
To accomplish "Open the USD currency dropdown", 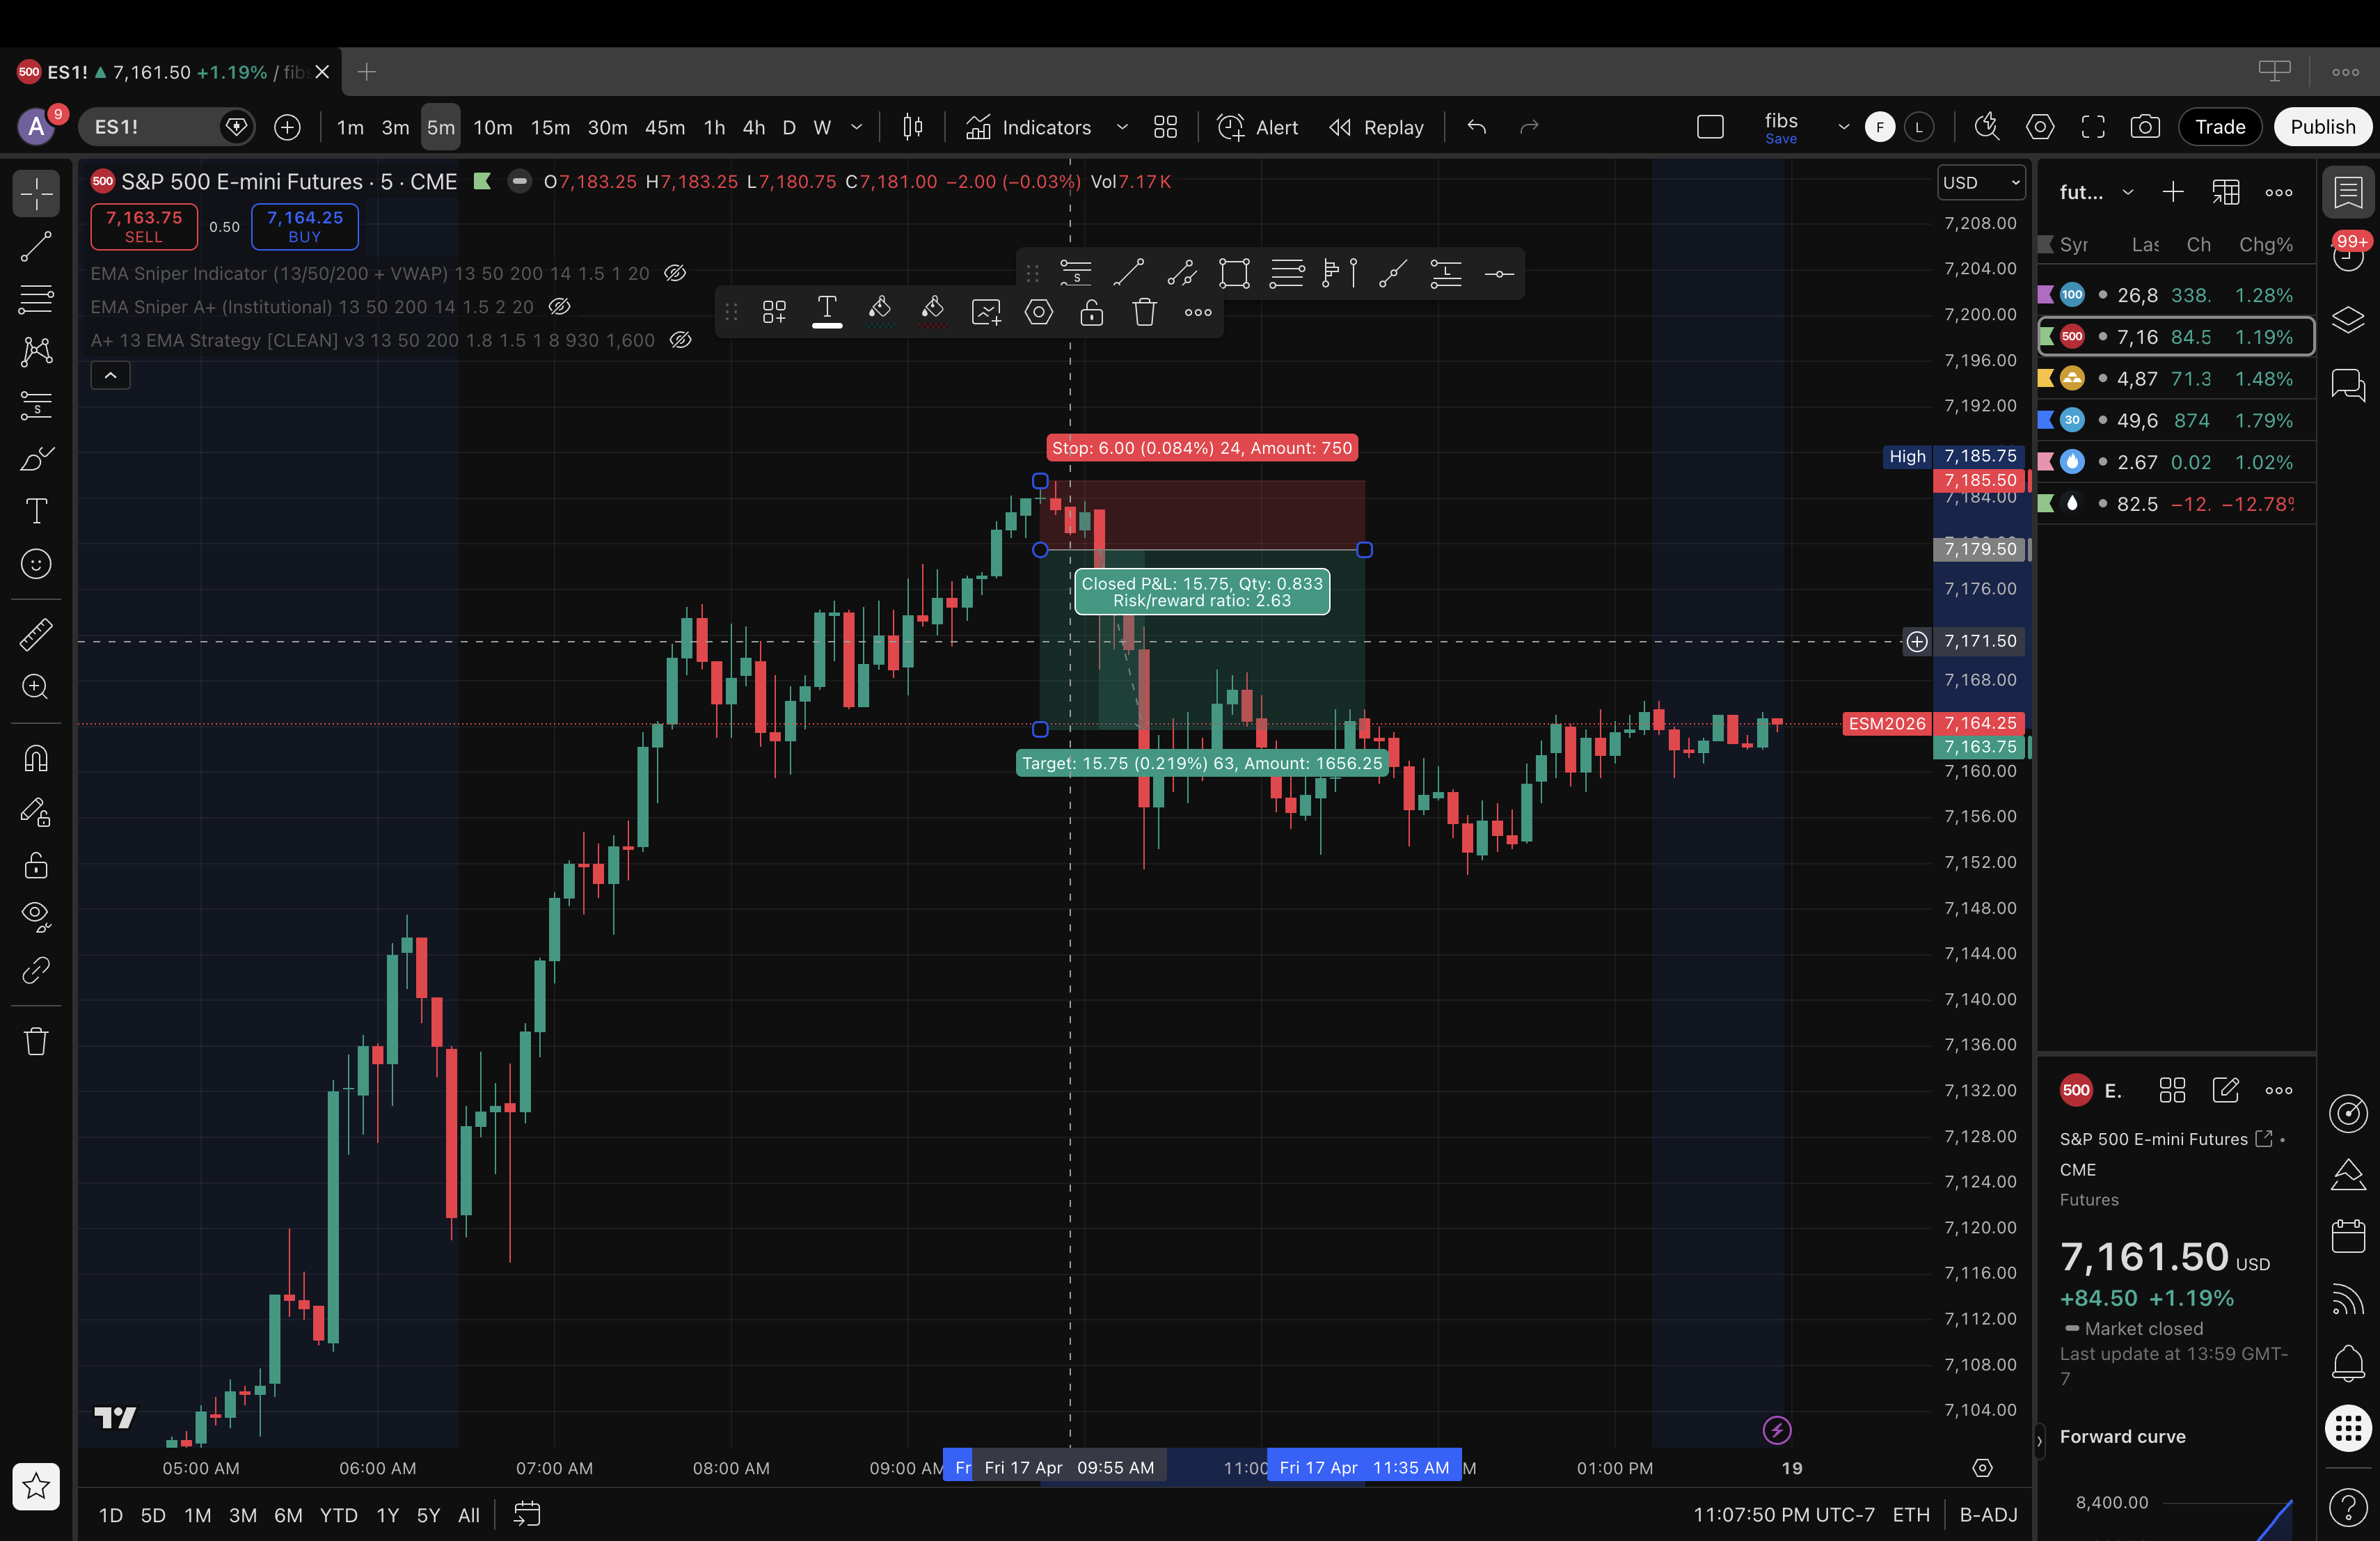I will pyautogui.click(x=1980, y=183).
